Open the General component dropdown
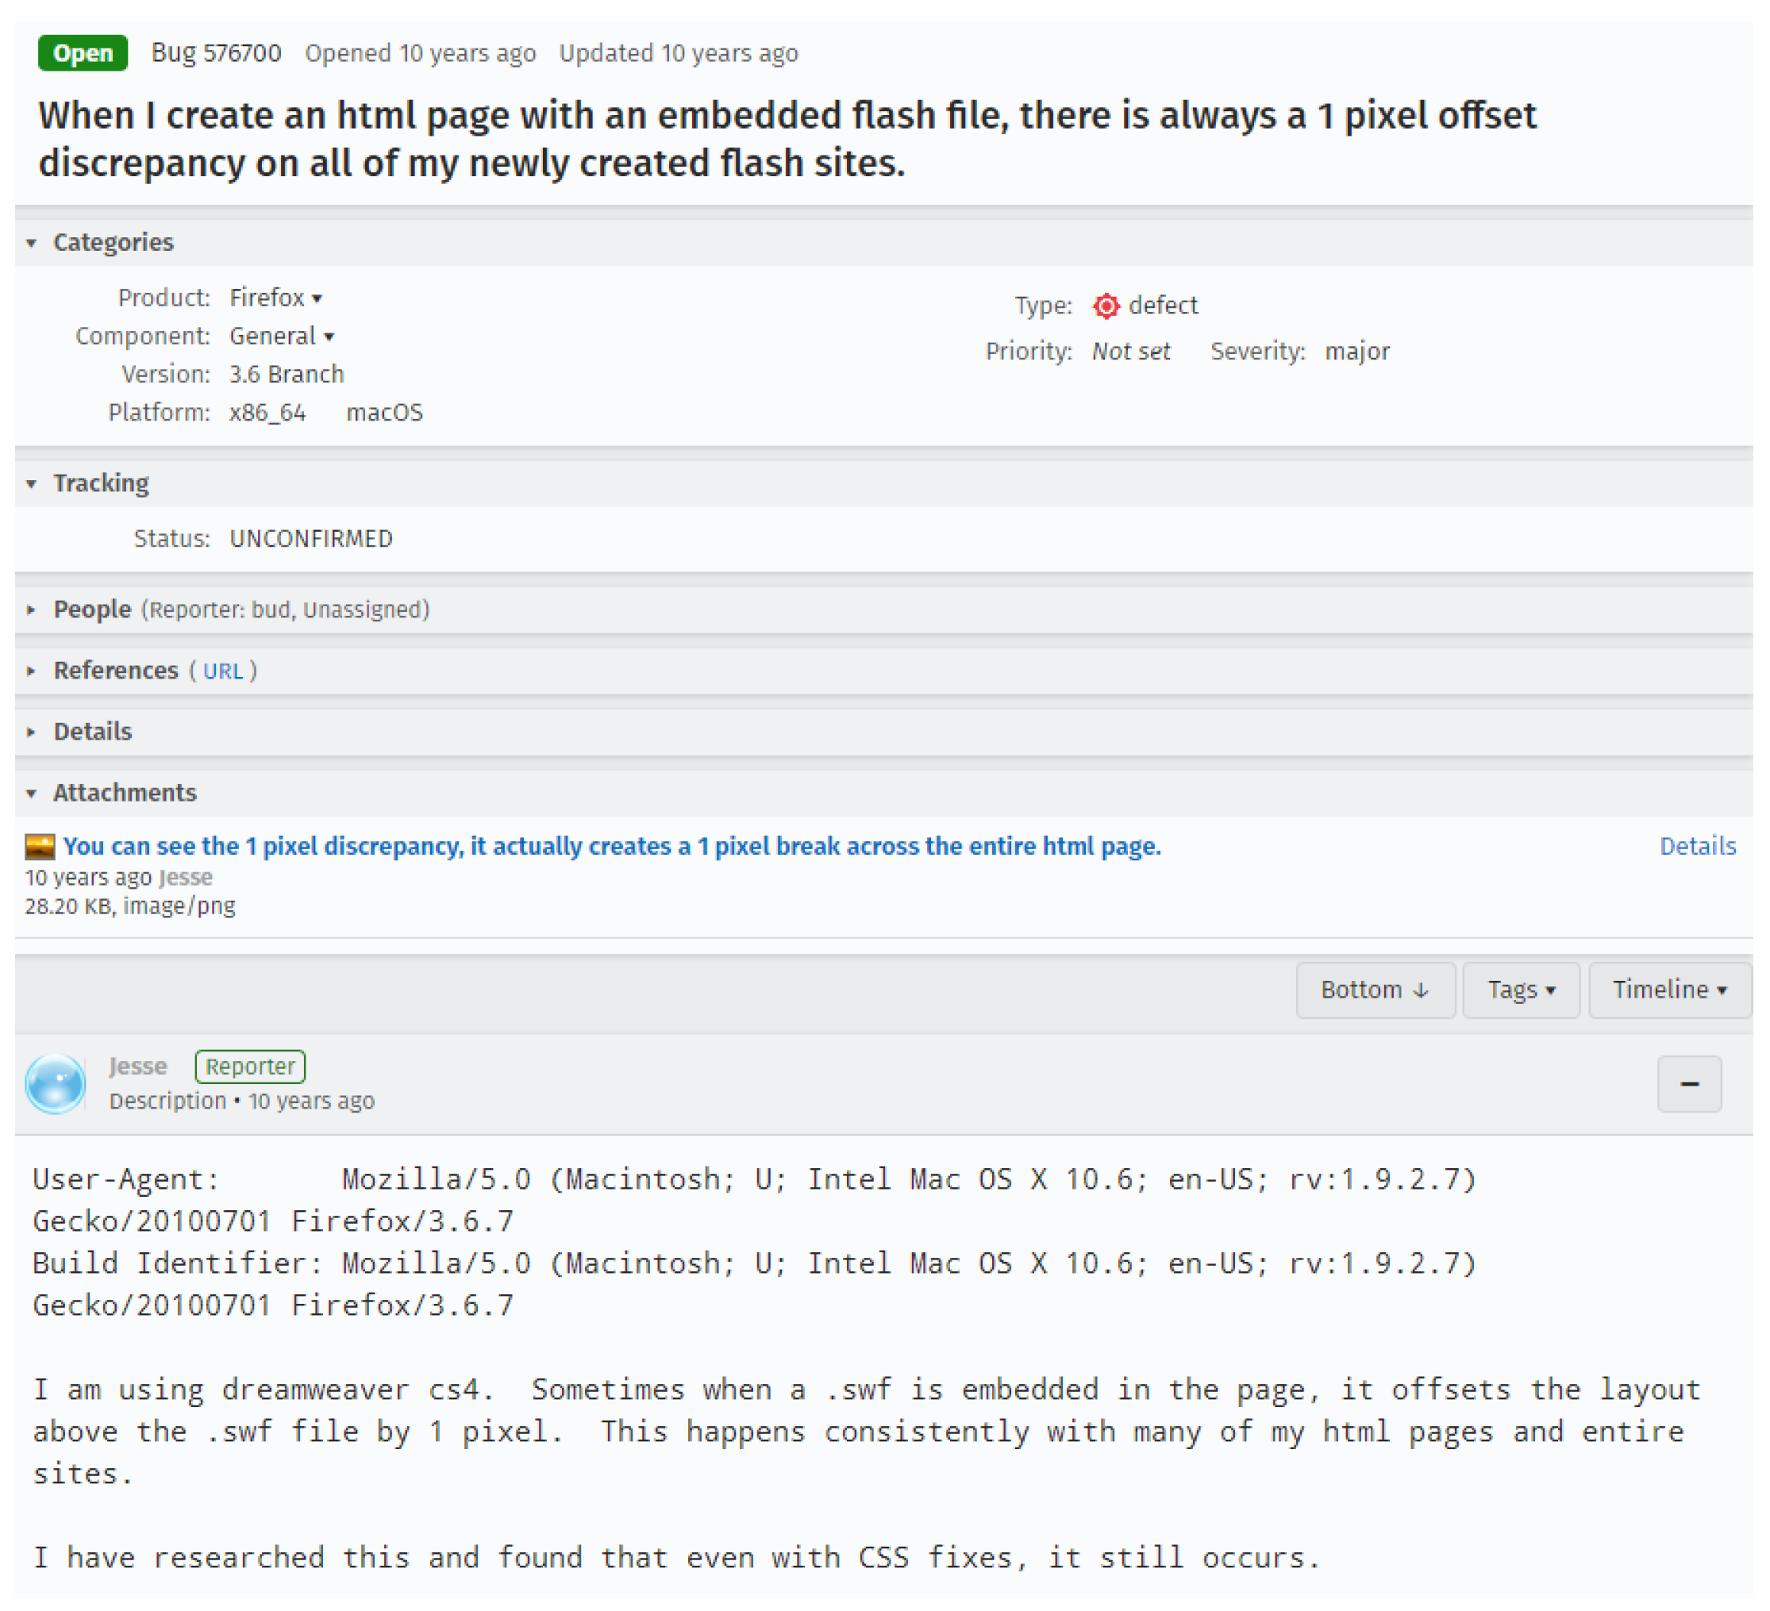Screen dimensions: 1770x1611 click(x=281, y=336)
